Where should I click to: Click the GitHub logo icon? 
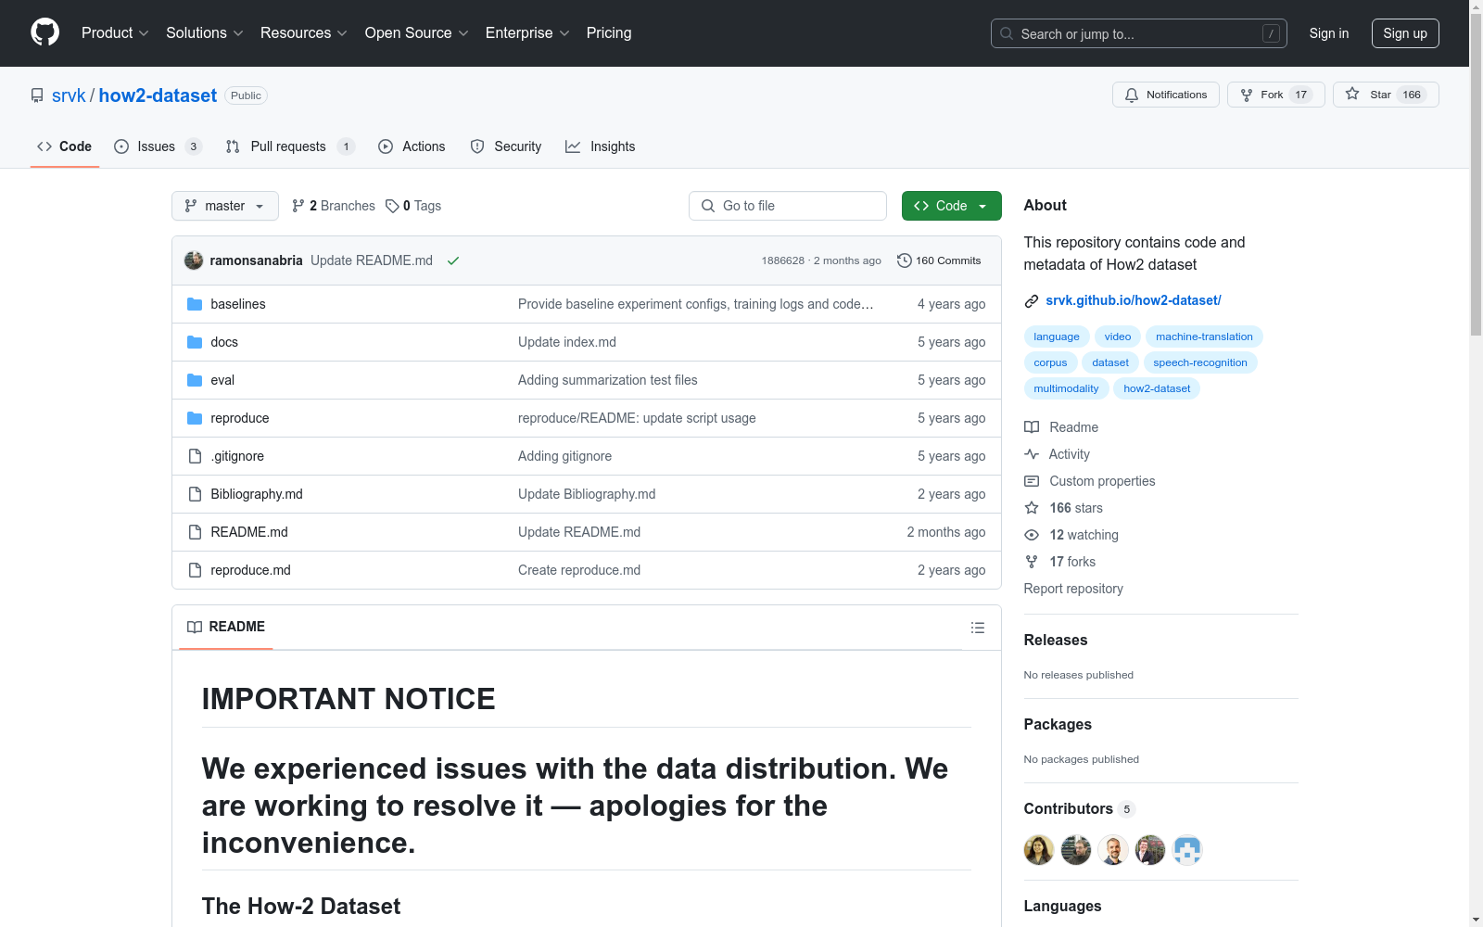[x=44, y=32]
